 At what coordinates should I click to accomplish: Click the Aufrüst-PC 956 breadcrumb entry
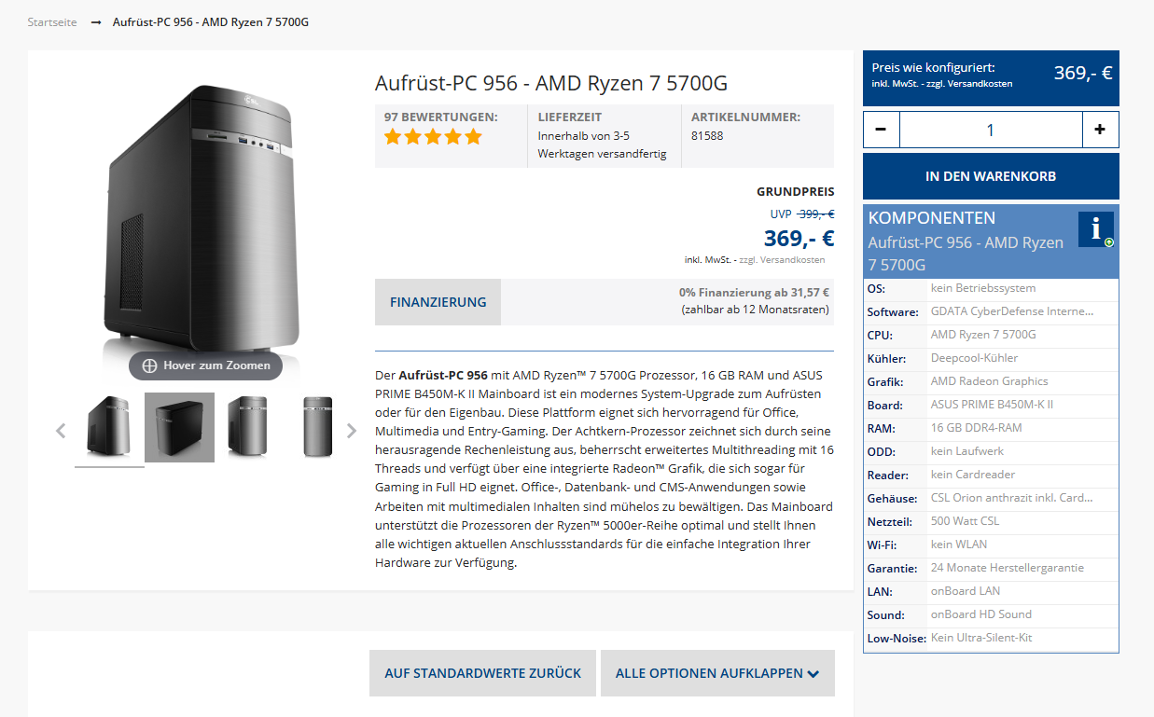211,21
